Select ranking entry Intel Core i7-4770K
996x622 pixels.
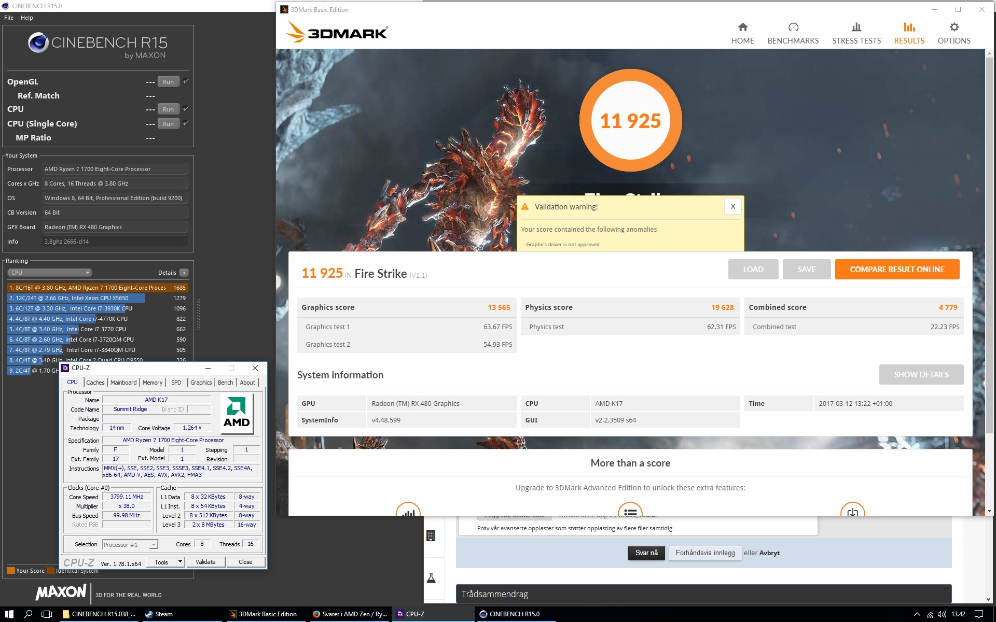point(98,319)
